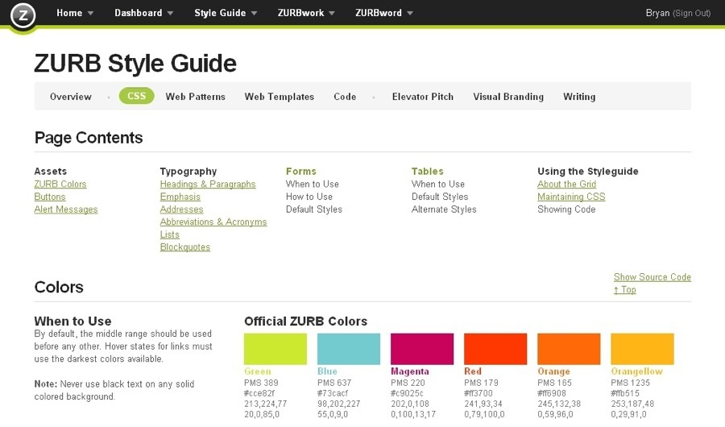Expand the Home menu dropdown arrow

coord(90,14)
